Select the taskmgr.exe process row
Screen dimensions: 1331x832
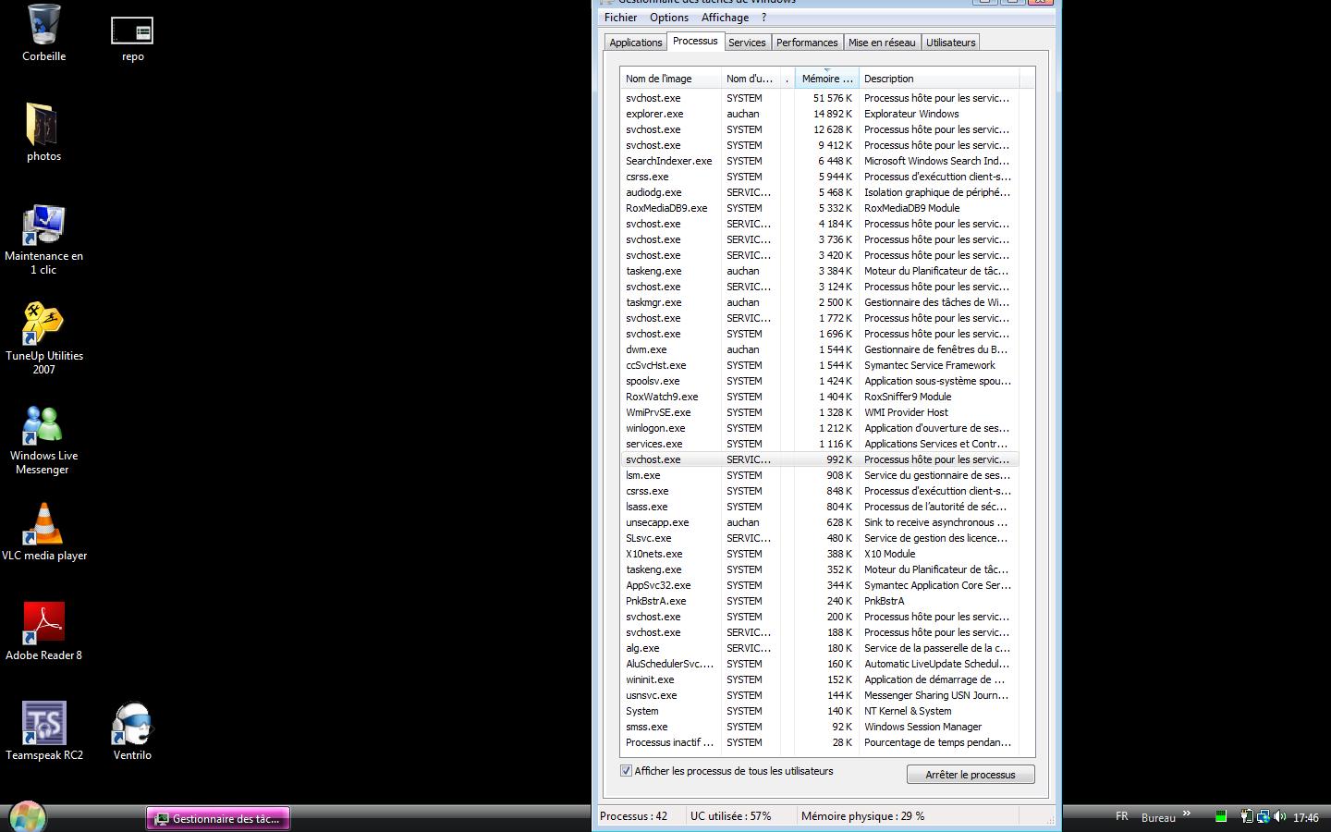tap(819, 302)
